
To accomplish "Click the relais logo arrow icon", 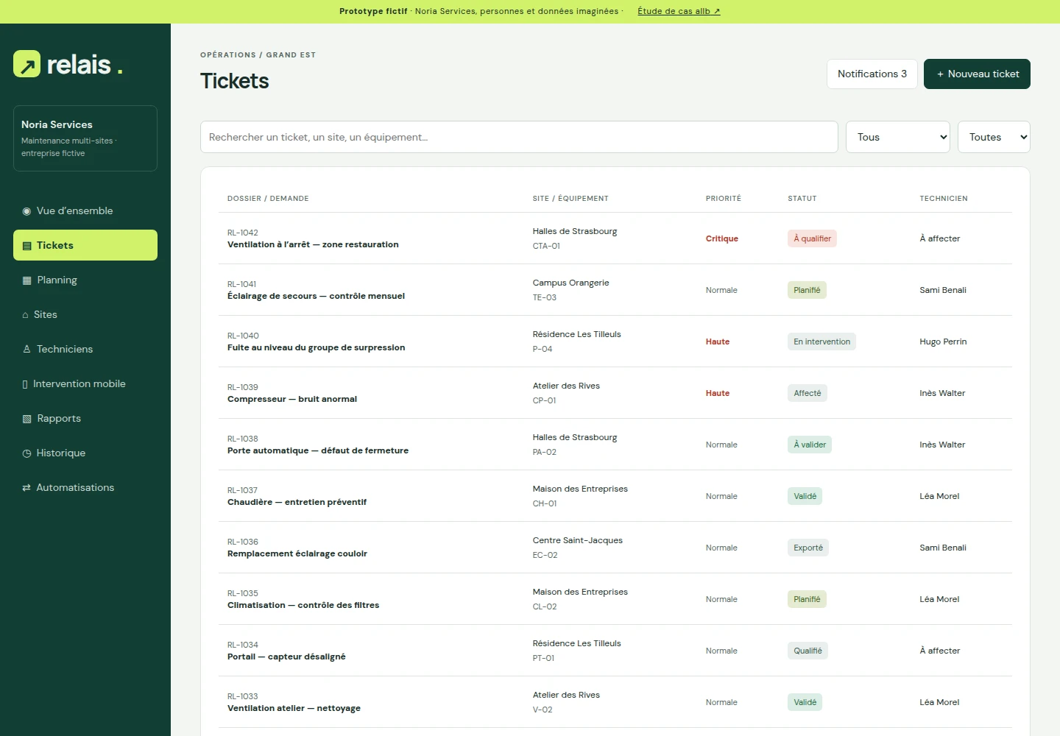I will [27, 64].
